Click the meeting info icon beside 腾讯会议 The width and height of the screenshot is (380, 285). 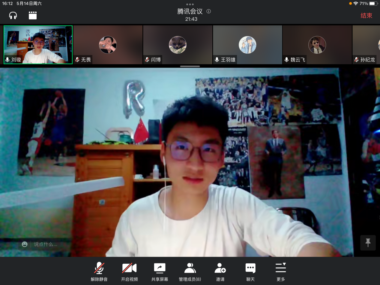coord(209,11)
